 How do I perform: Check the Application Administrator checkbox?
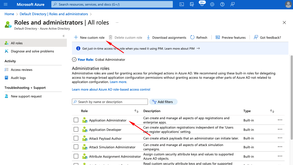76,120
